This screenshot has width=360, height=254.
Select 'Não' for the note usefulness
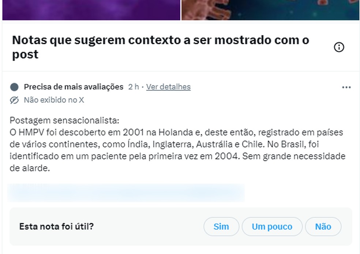pyautogui.click(x=323, y=227)
